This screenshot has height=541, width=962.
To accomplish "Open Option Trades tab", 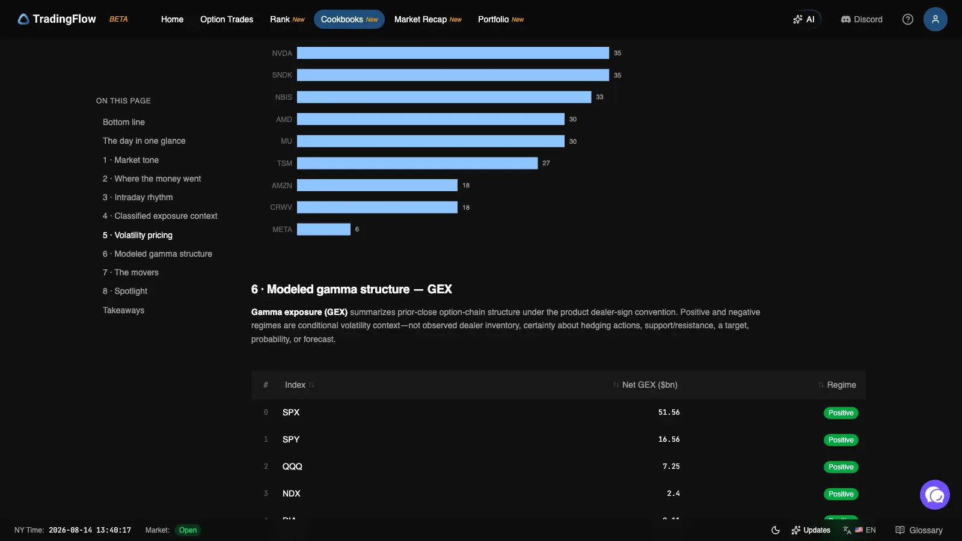I will click(x=227, y=19).
